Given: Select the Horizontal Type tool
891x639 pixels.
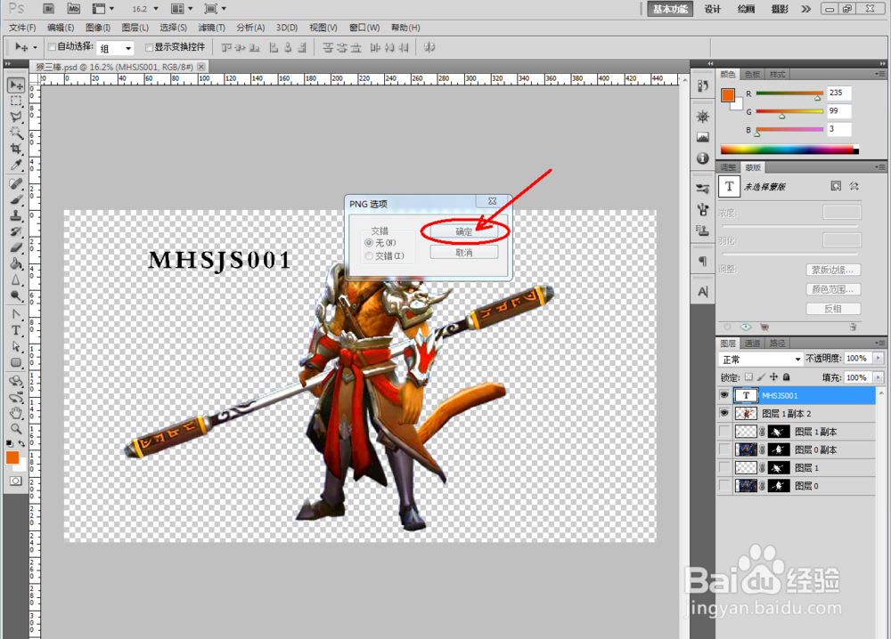Looking at the screenshot, I should point(16,330).
